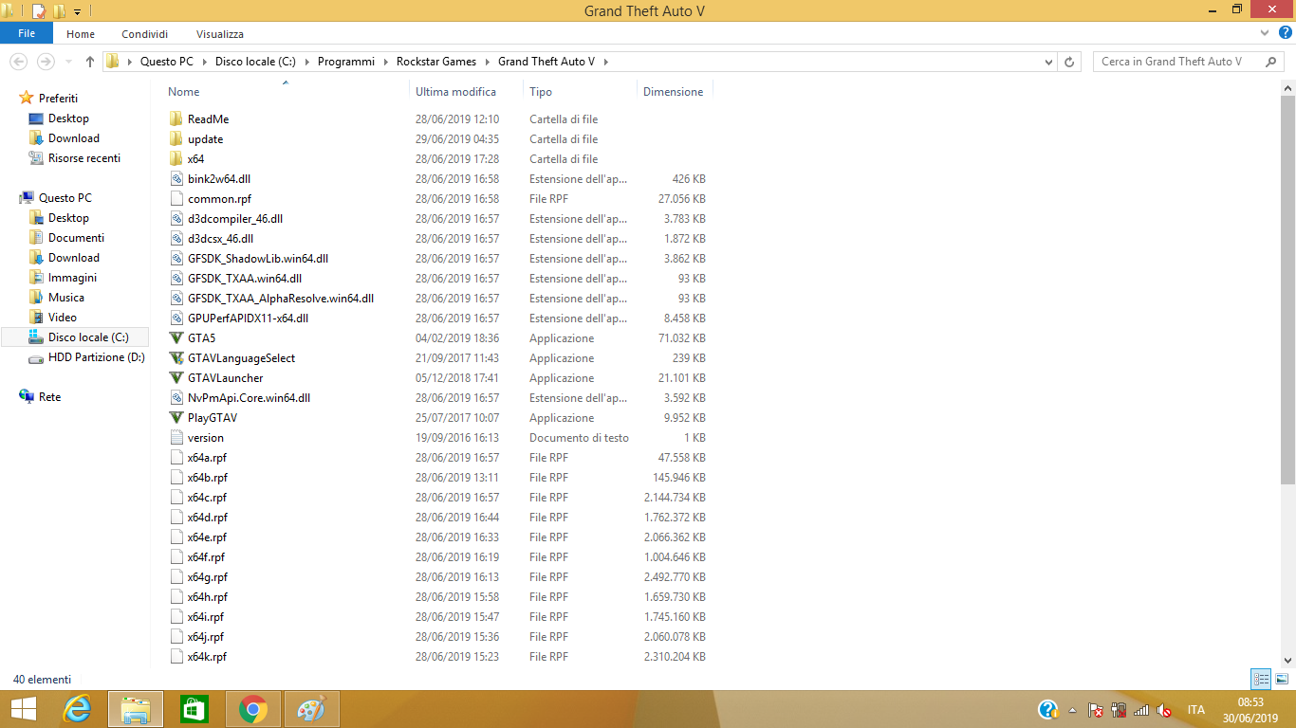Viewport: 1296px width, 728px height.
Task: Select NvPmApi.Core.win64.dll file
Action: (249, 398)
